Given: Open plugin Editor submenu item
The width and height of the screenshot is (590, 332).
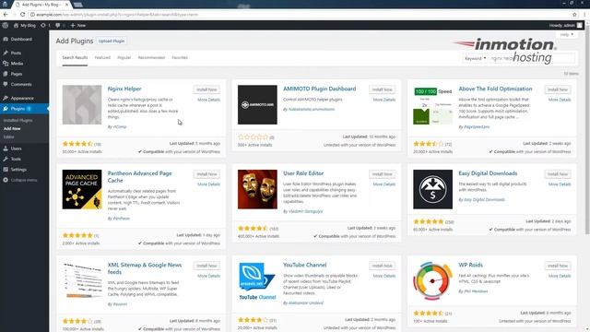Looking at the screenshot, I should (x=8, y=137).
